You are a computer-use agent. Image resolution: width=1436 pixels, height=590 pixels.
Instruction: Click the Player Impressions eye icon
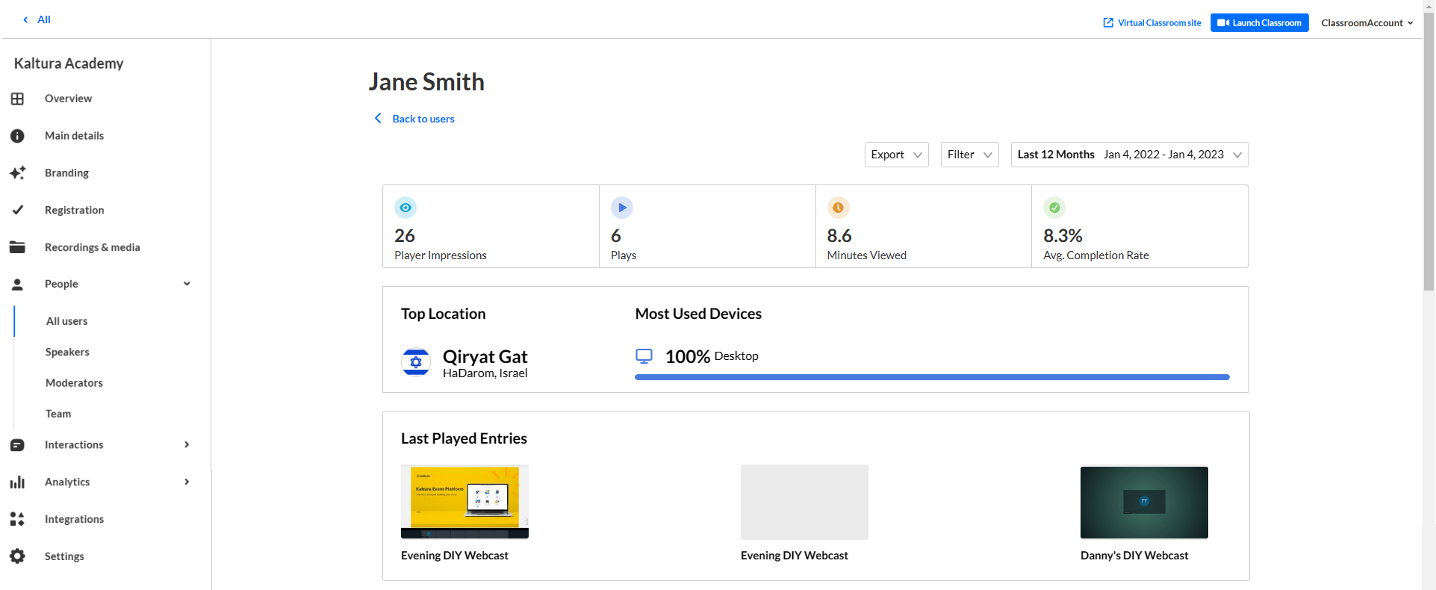405,208
